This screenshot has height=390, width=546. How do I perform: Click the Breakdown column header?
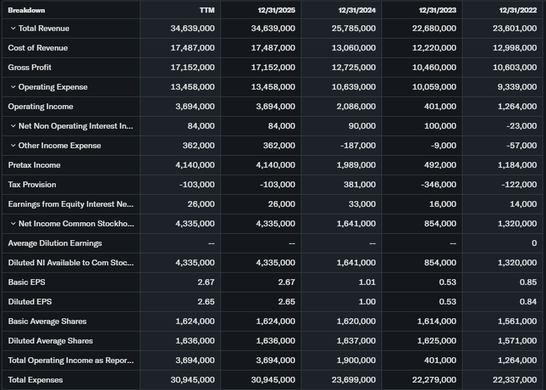coord(26,10)
